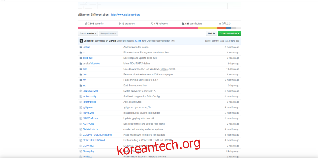
Task: Click the contributors people icon
Action: coord(183,24)
